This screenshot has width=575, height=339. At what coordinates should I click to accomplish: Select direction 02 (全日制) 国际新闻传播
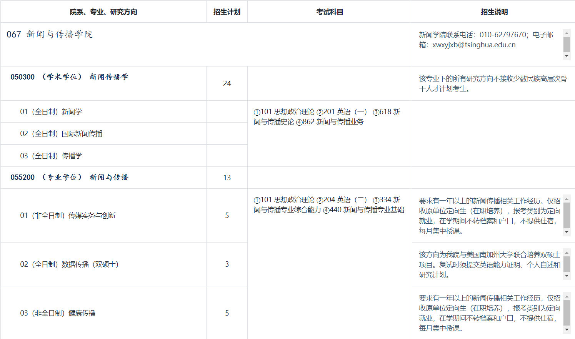[x=61, y=133]
